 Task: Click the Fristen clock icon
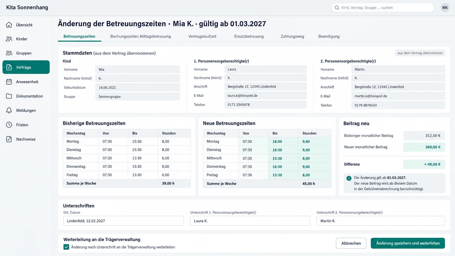click(x=9, y=125)
